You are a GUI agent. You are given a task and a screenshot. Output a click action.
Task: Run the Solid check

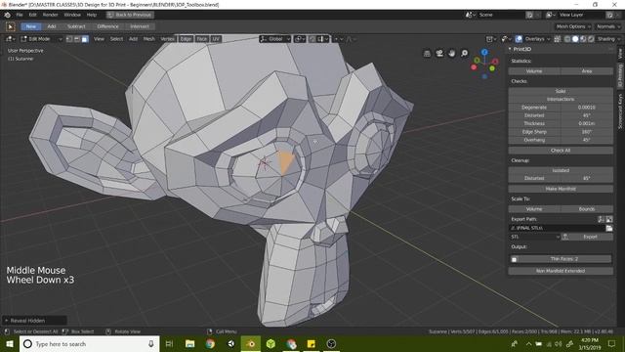click(x=561, y=91)
